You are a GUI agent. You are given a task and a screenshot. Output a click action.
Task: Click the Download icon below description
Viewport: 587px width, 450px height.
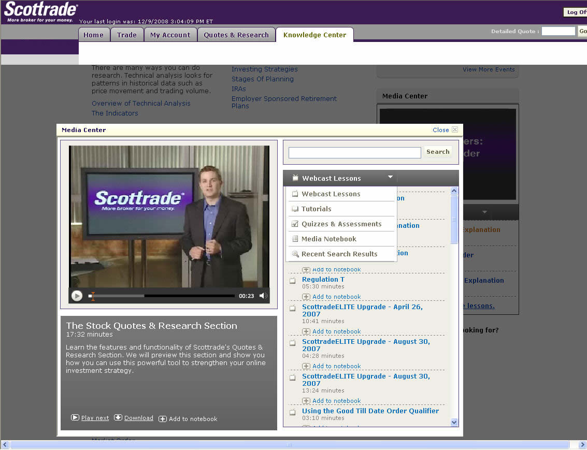click(118, 418)
